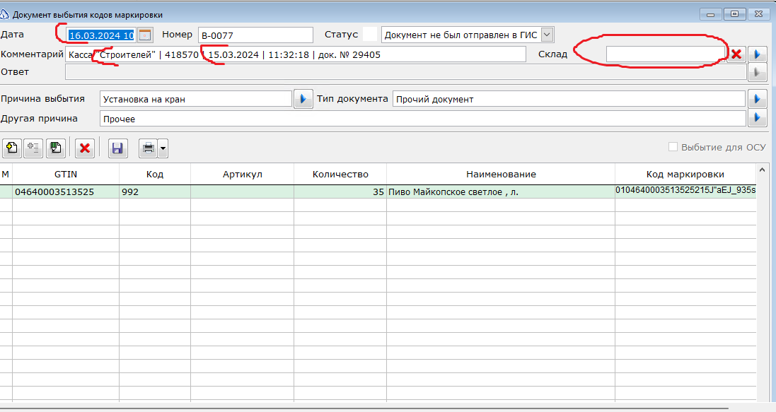Delete row using the toolbar red X
The height and width of the screenshot is (412, 776).
coord(85,148)
